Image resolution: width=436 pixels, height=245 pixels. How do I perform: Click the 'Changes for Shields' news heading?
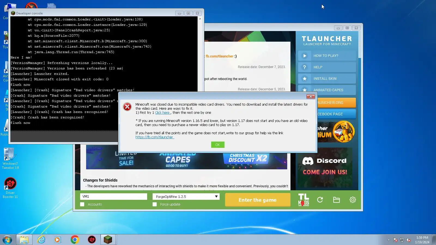[x=100, y=180]
